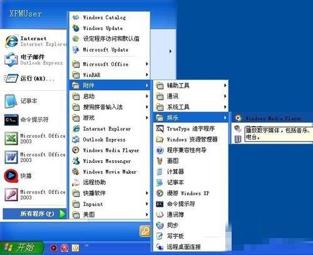Launch Microsoft Office Access 2003
This screenshot has height=255, width=313.
pos(34,194)
